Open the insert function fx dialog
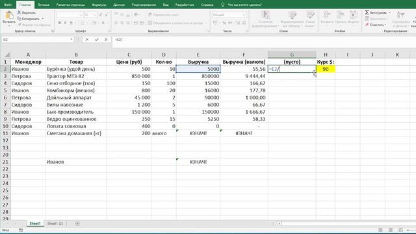This screenshot has height=234, width=416. (106, 40)
